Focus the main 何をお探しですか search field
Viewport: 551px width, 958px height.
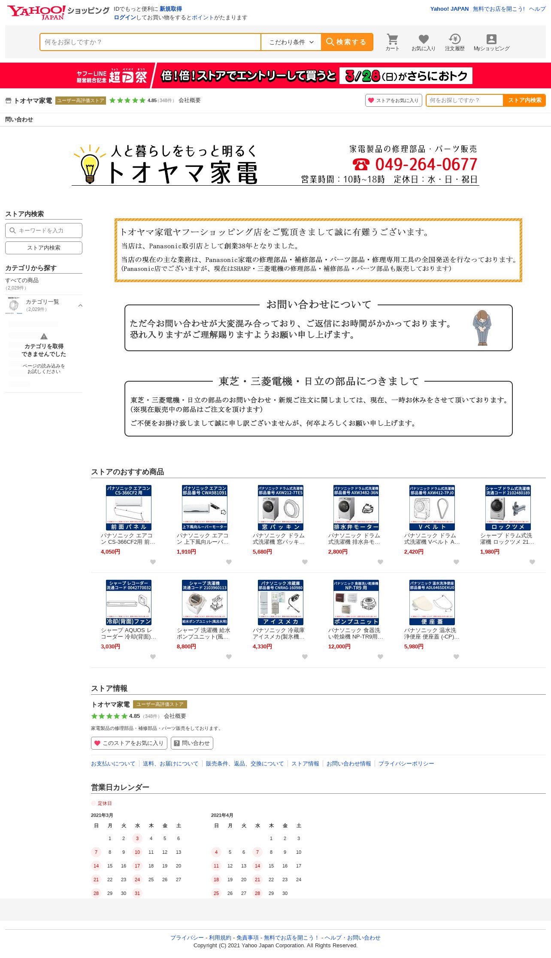[x=150, y=42]
